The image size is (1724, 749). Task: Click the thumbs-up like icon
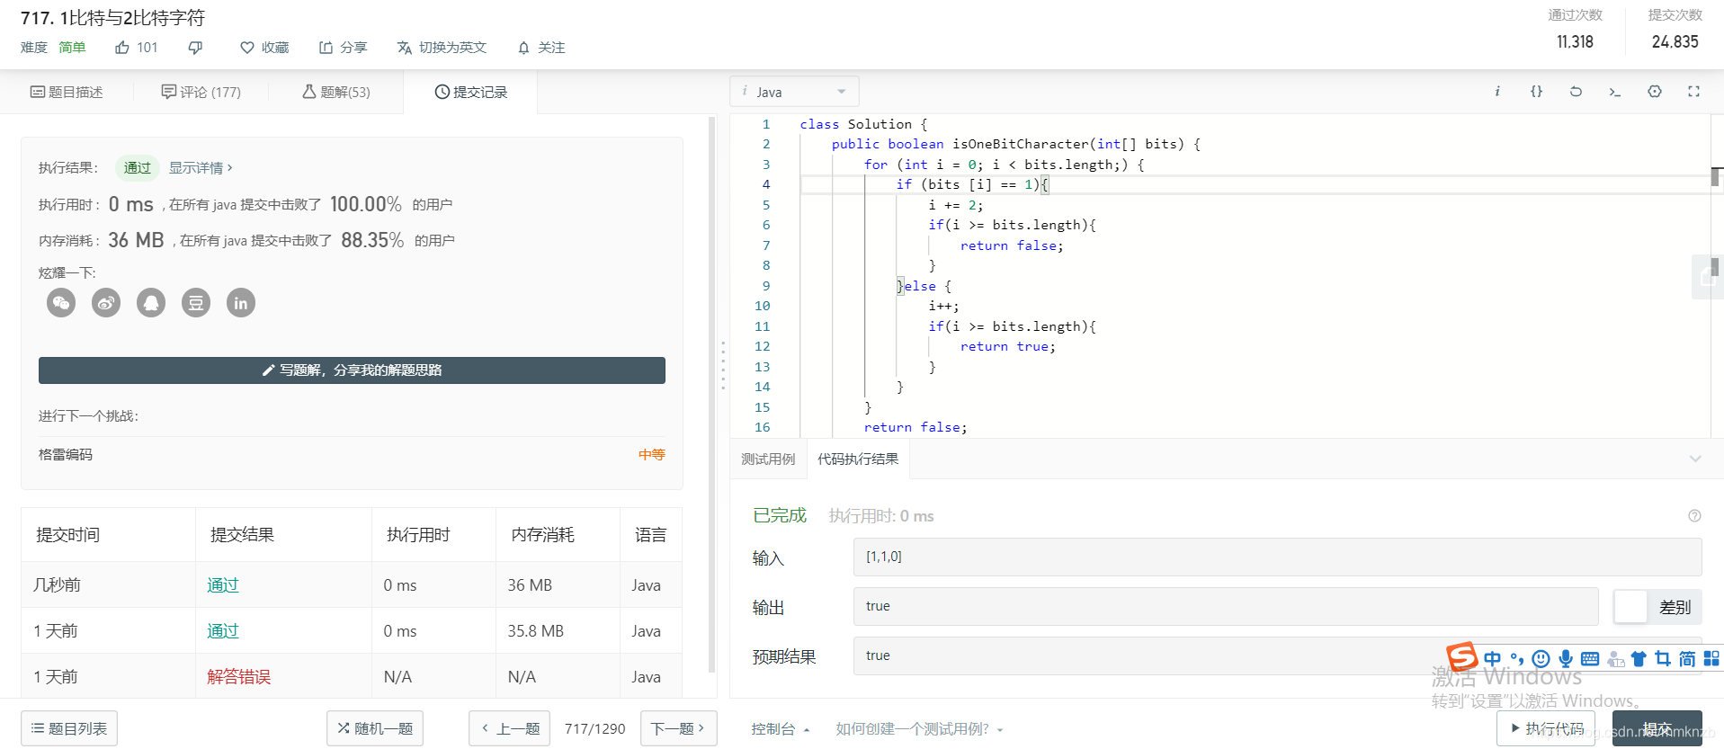click(122, 48)
